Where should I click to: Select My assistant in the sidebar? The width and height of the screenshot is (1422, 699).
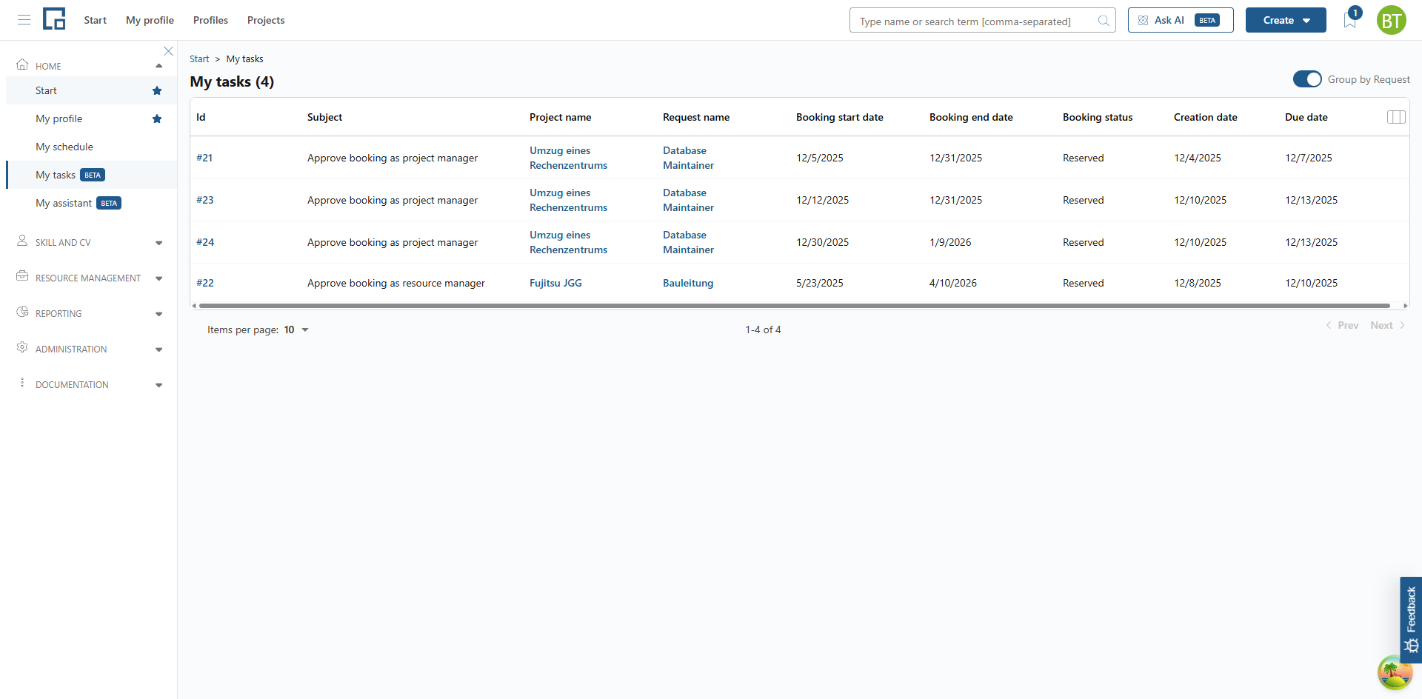[64, 203]
